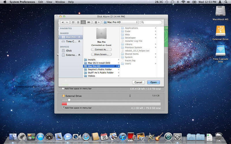This screenshot has height=144, width=231.
Task: Expand the Applications folder arrow
Action: pyautogui.click(x=156, y=28)
